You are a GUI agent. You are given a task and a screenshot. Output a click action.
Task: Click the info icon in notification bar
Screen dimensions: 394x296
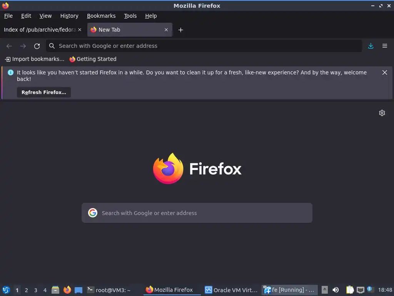coord(10,72)
